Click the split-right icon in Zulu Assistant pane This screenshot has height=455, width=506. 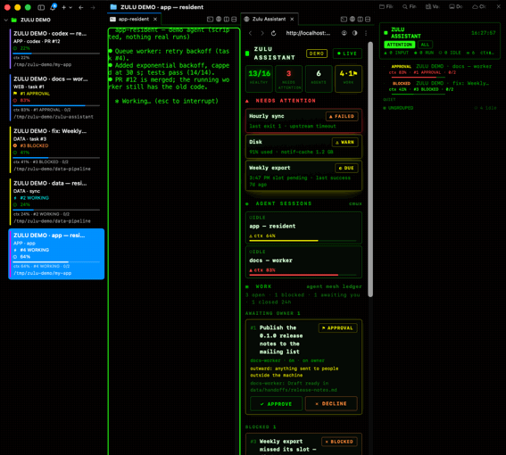click(361, 19)
